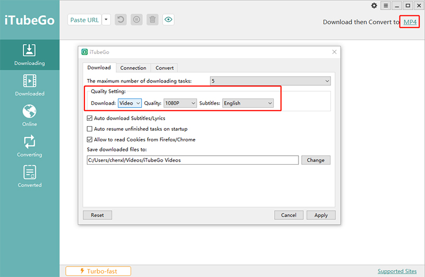Enable Auto resume unfinished tasks on startup
425x277 pixels.
[89, 129]
